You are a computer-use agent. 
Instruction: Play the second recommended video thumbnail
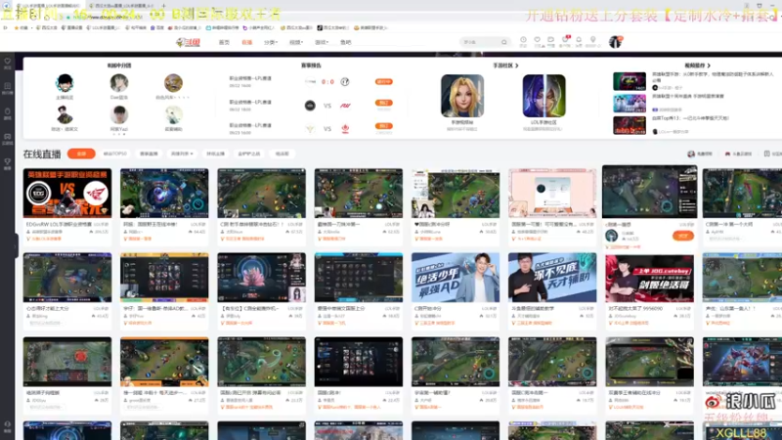(x=630, y=104)
